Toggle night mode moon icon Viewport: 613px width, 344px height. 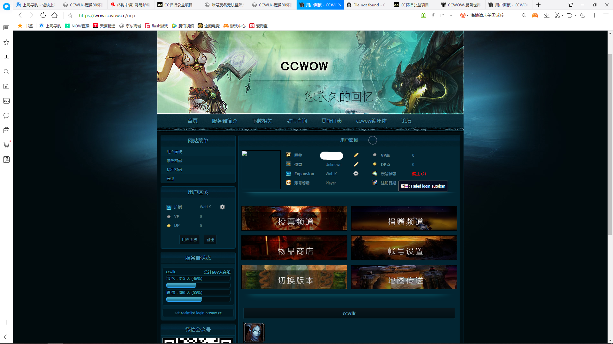click(583, 15)
